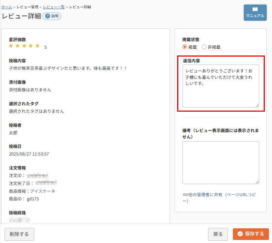Click the star rating value 5
Viewport: 272px width, 243px height.
point(46,47)
